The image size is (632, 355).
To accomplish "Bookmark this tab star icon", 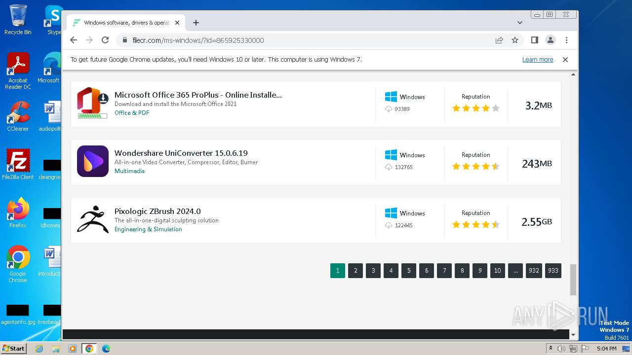I will [x=515, y=40].
